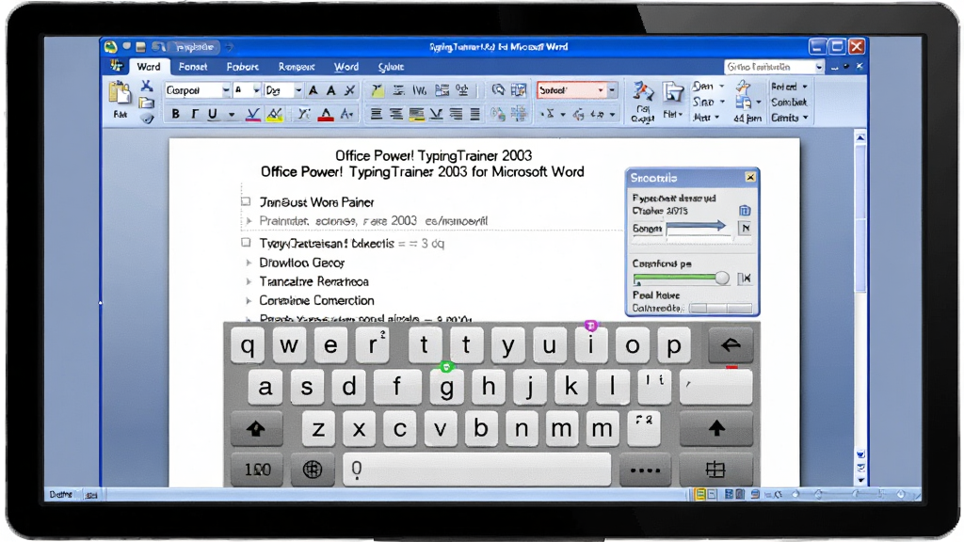Tap the grid key in bottom keyboard row

click(x=715, y=470)
